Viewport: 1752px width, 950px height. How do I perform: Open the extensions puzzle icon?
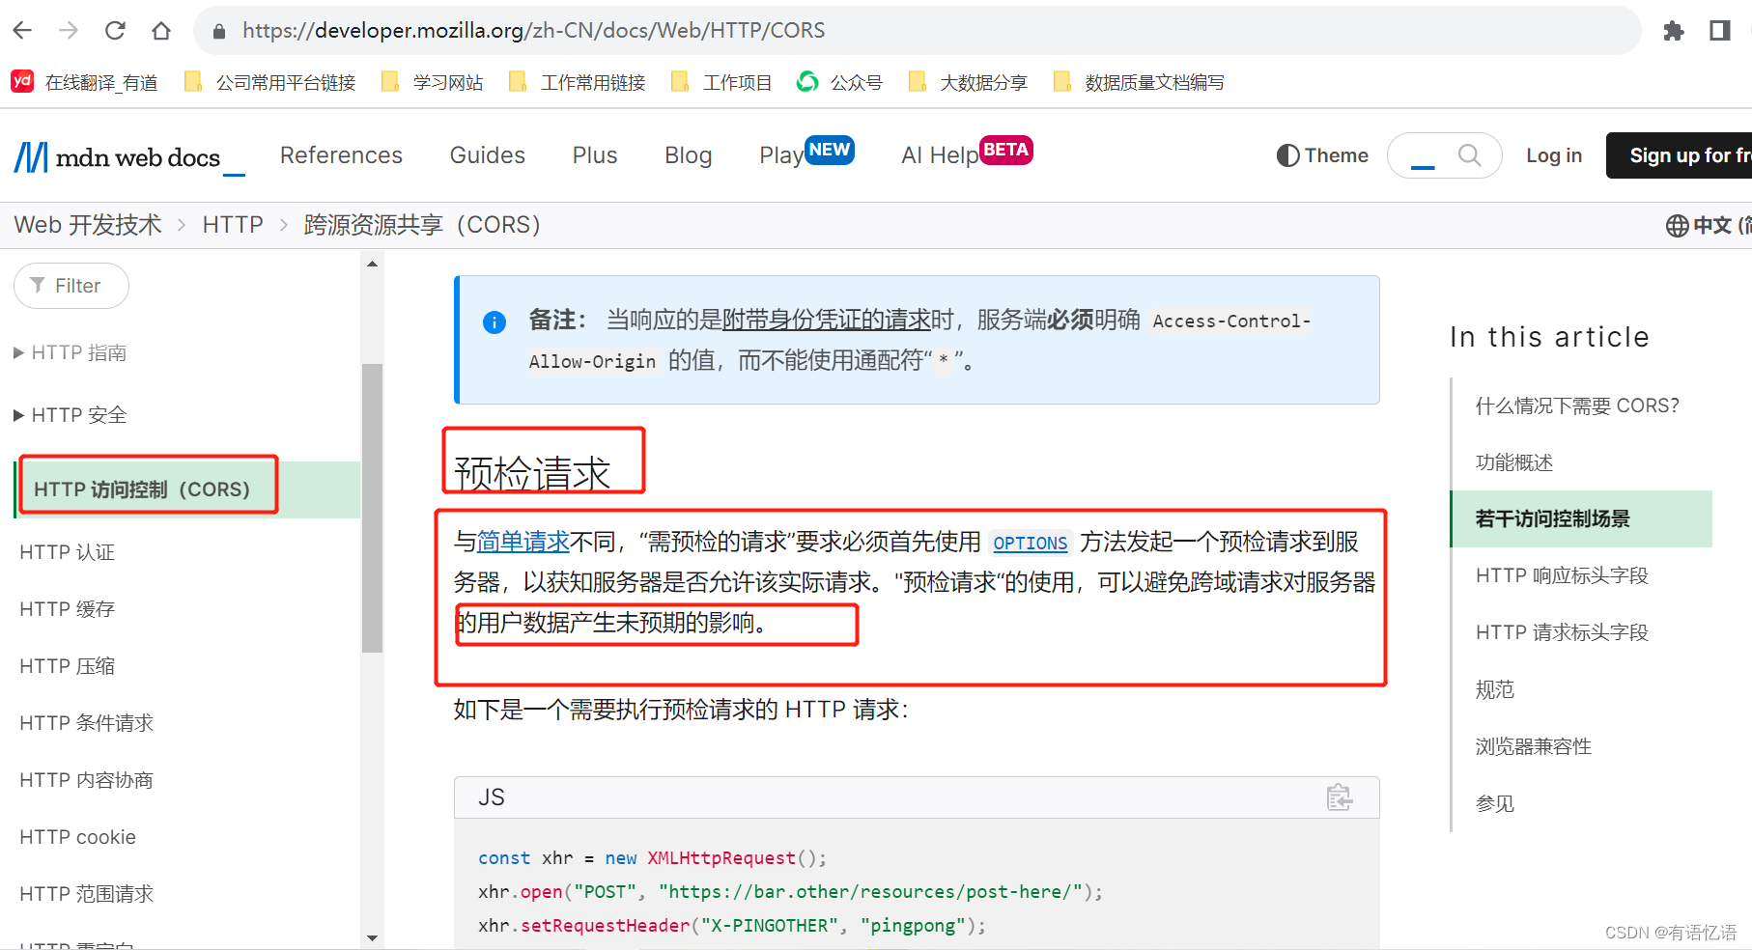pyautogui.click(x=1674, y=31)
